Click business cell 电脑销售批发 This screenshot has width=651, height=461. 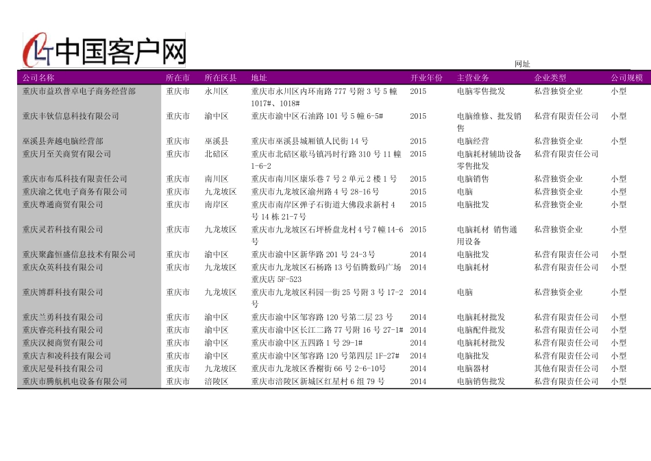[481, 381]
